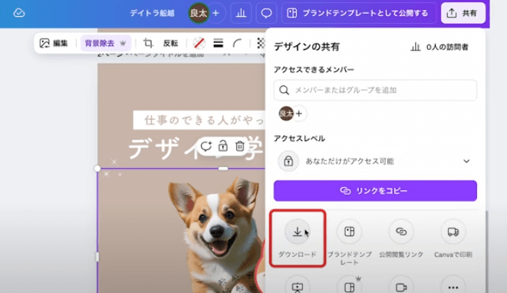
Task: Add collaborator with header plus icon
Action: tap(216, 13)
